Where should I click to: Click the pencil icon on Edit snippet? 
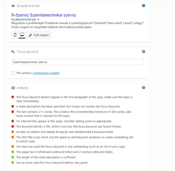point(30,35)
